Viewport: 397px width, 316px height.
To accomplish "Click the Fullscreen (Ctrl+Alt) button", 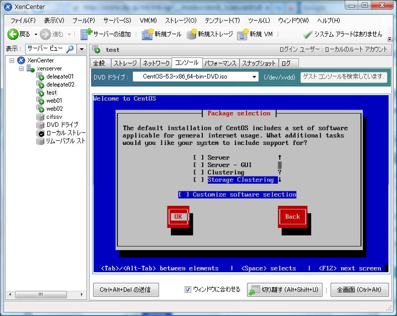I will pos(360,290).
